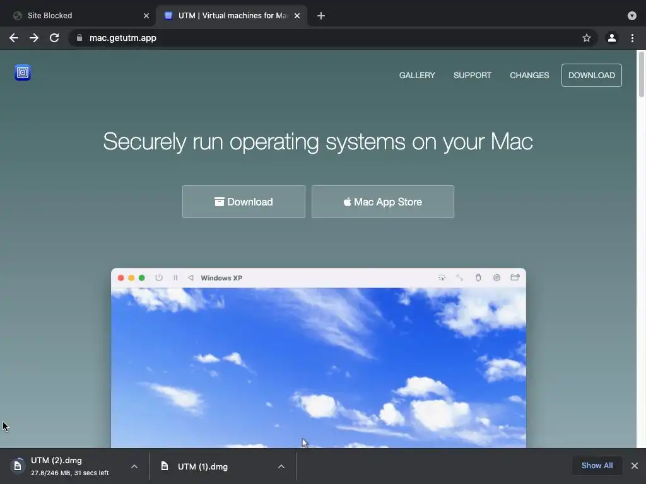Select the UTM Virtual machines tab
646x484 pixels.
pyautogui.click(x=231, y=16)
